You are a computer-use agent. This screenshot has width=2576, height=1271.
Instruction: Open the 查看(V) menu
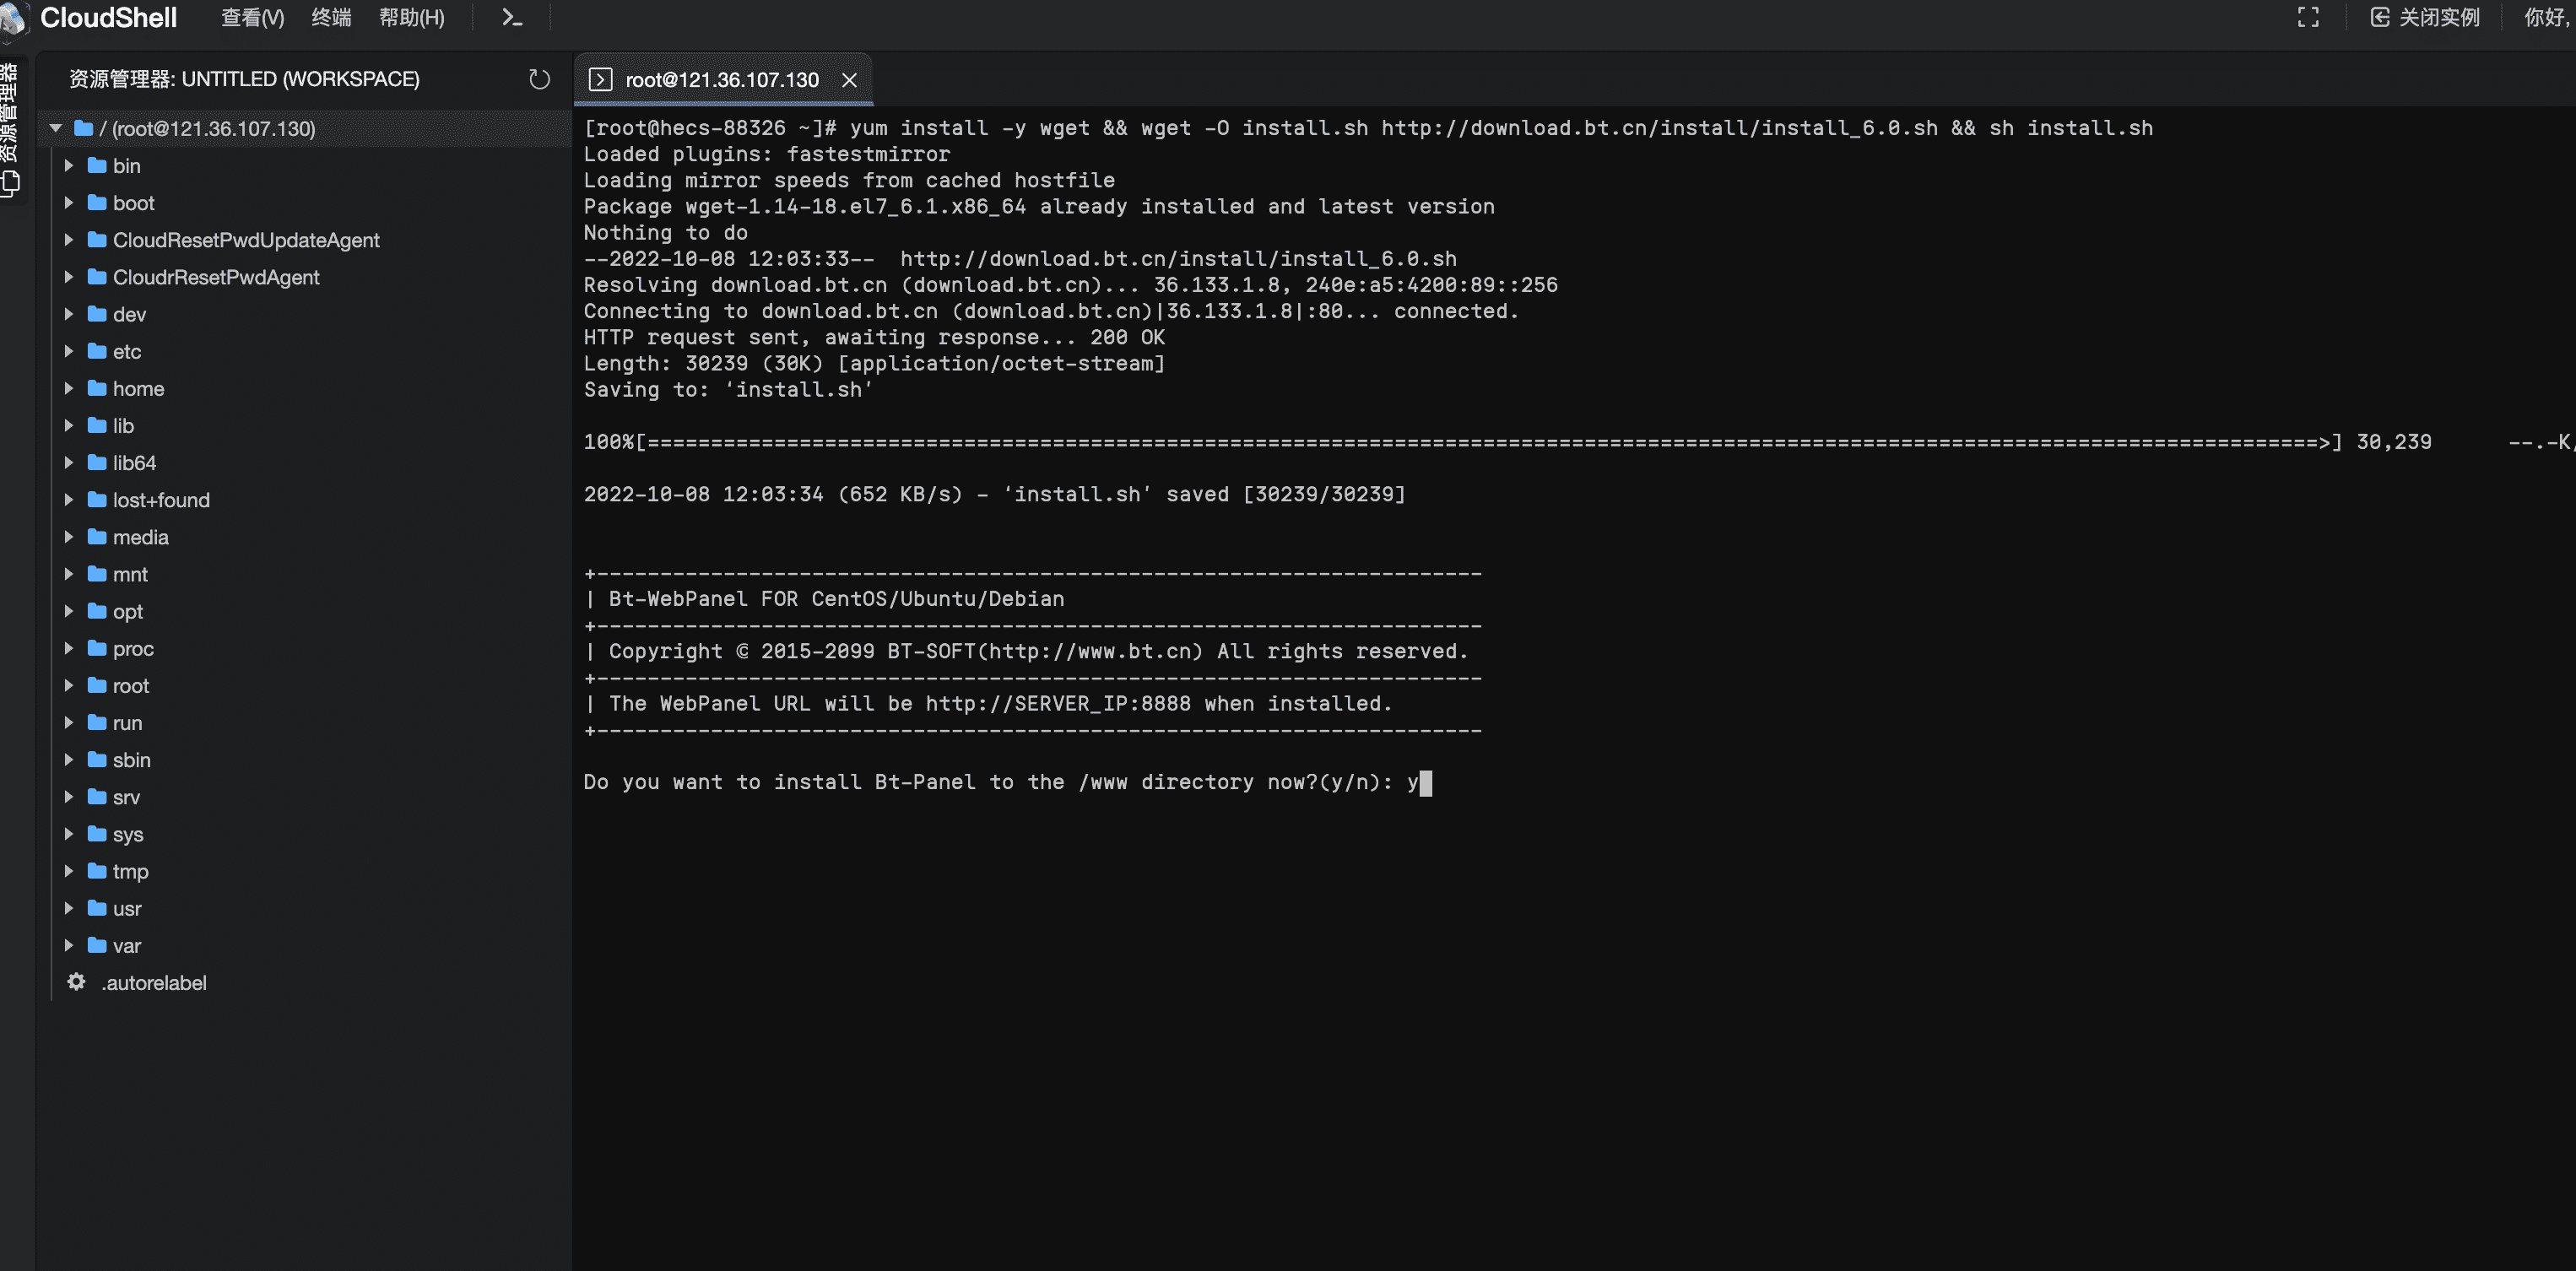coord(252,17)
